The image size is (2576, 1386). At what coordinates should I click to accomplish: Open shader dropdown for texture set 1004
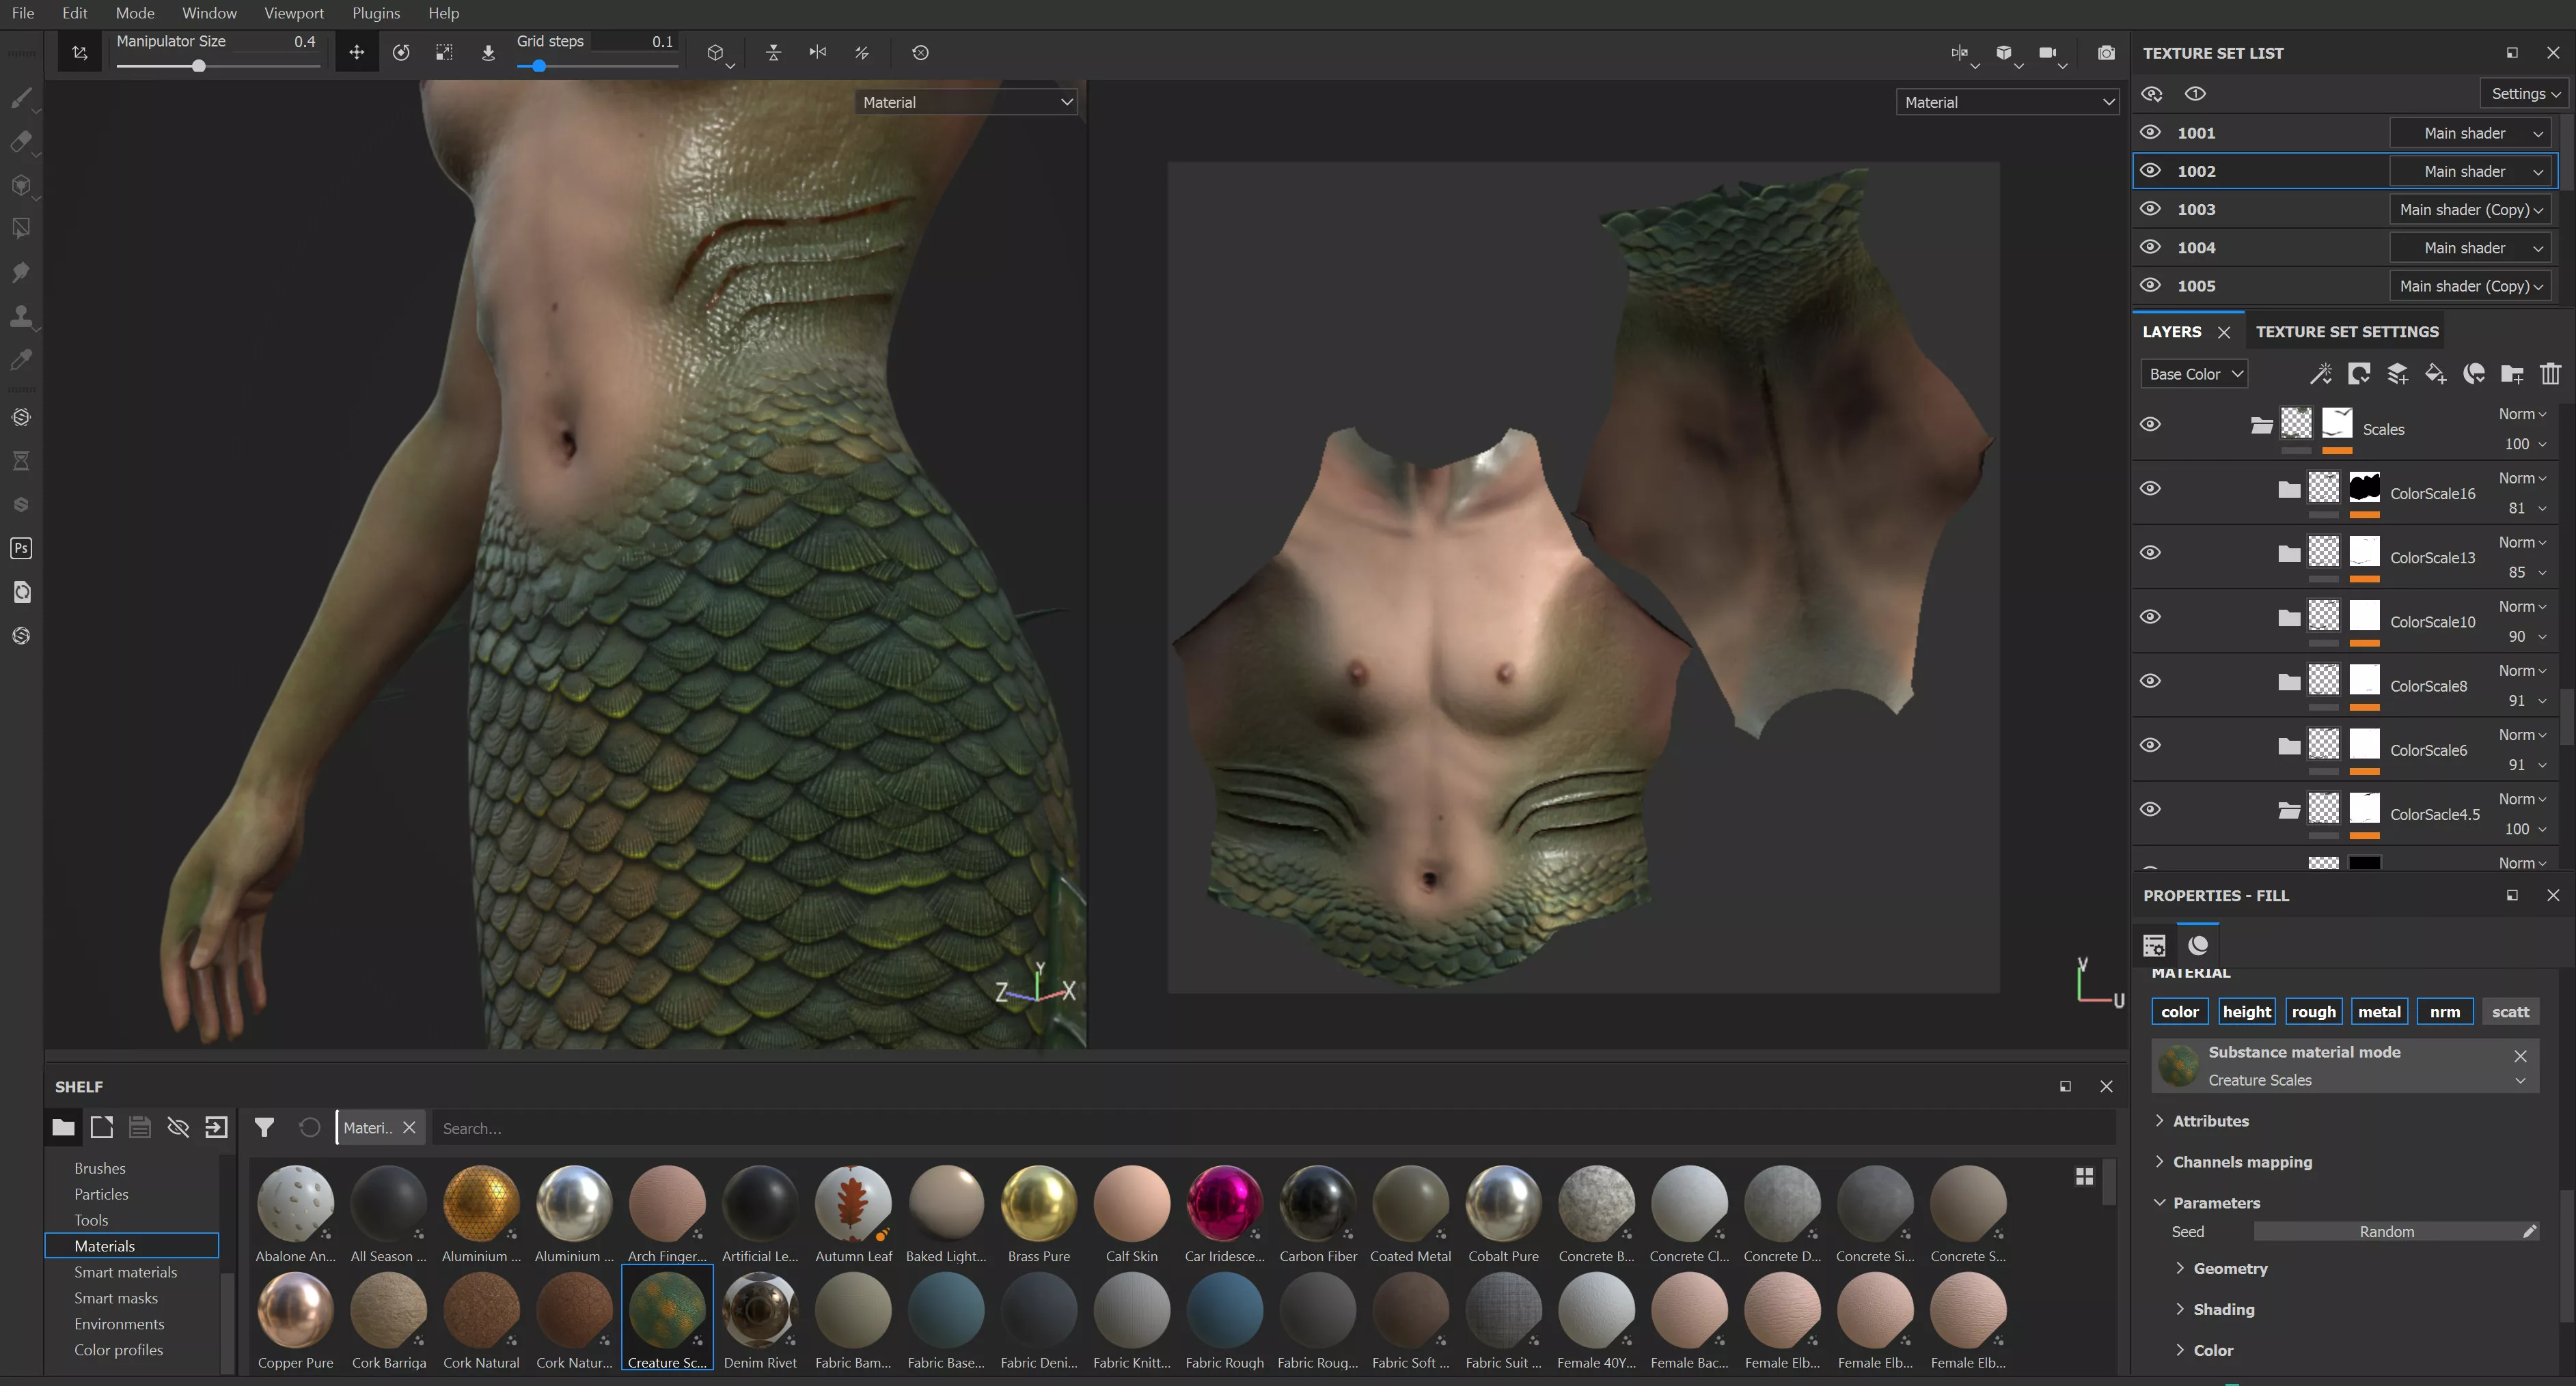pyautogui.click(x=2469, y=248)
